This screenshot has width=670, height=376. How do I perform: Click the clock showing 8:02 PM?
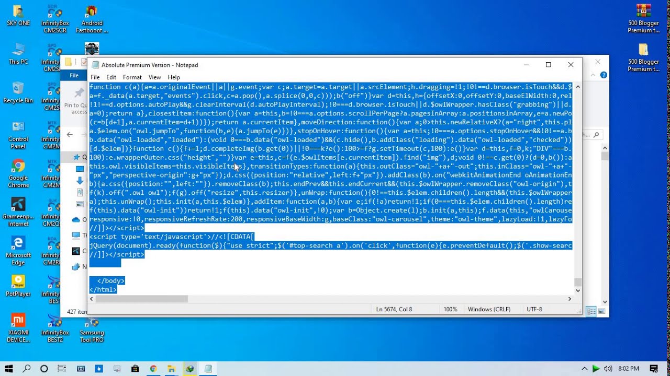point(629,369)
